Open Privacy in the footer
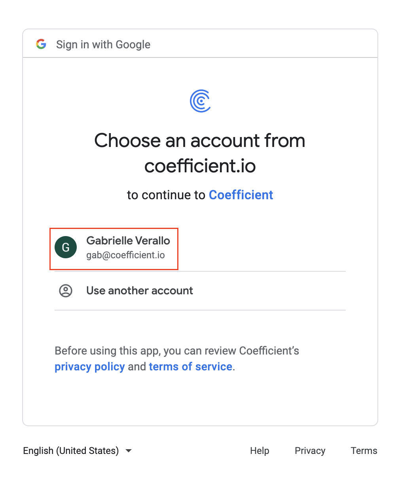Viewport: 398px width, 488px height. [x=310, y=451]
